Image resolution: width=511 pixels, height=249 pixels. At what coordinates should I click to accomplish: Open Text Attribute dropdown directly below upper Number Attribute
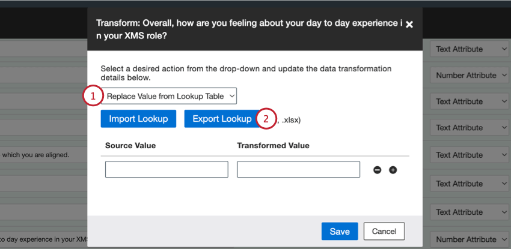[x=470, y=101]
